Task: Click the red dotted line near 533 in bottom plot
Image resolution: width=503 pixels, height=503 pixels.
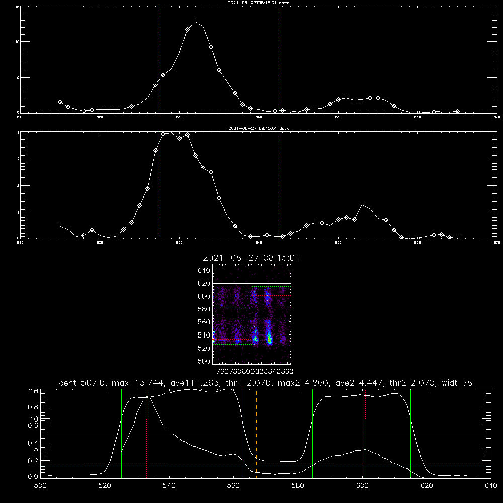Action: click(x=146, y=433)
